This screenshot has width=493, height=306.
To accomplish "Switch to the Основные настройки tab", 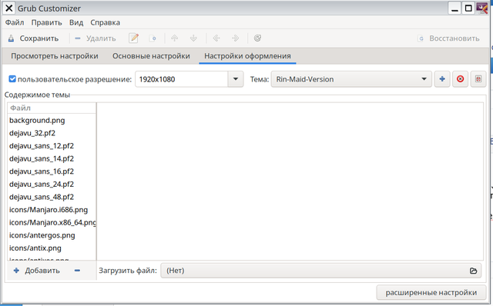I will pos(151,56).
